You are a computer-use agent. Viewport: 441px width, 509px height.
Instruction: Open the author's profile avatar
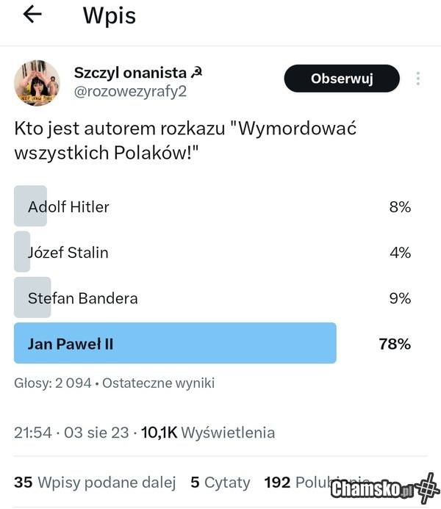pos(37,83)
